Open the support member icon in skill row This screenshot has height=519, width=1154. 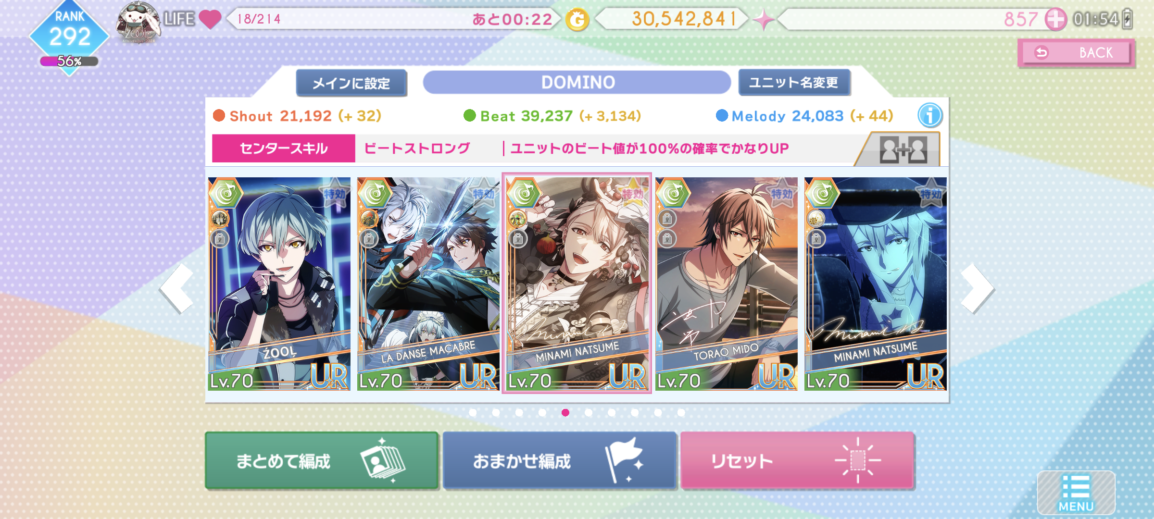903,150
